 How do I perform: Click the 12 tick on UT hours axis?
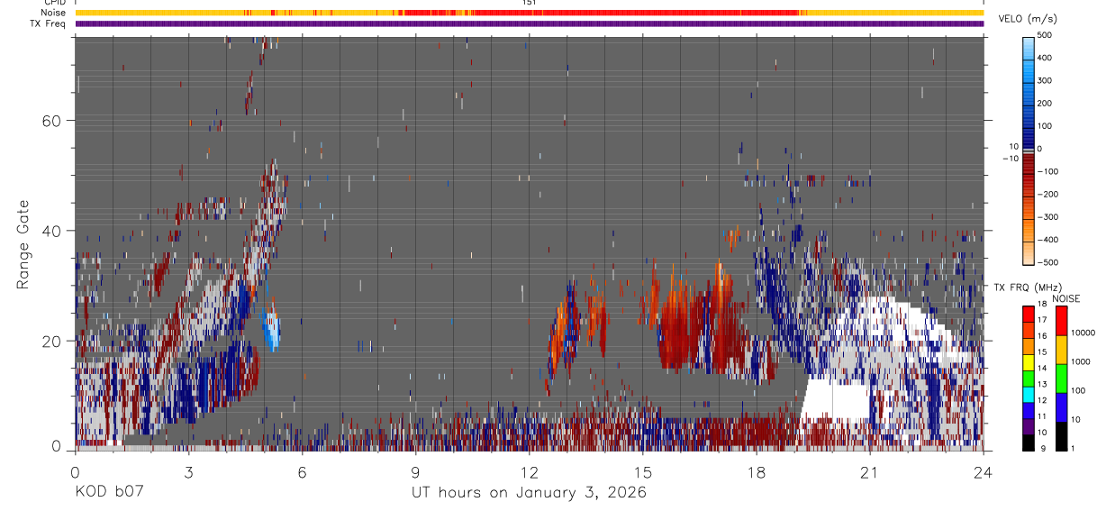click(530, 471)
